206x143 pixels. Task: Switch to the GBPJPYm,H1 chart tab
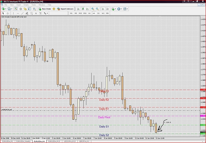[x=84, y=141]
